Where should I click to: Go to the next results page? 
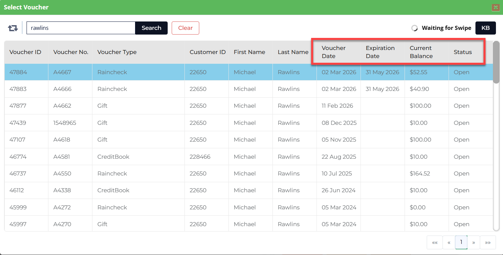point(473,243)
